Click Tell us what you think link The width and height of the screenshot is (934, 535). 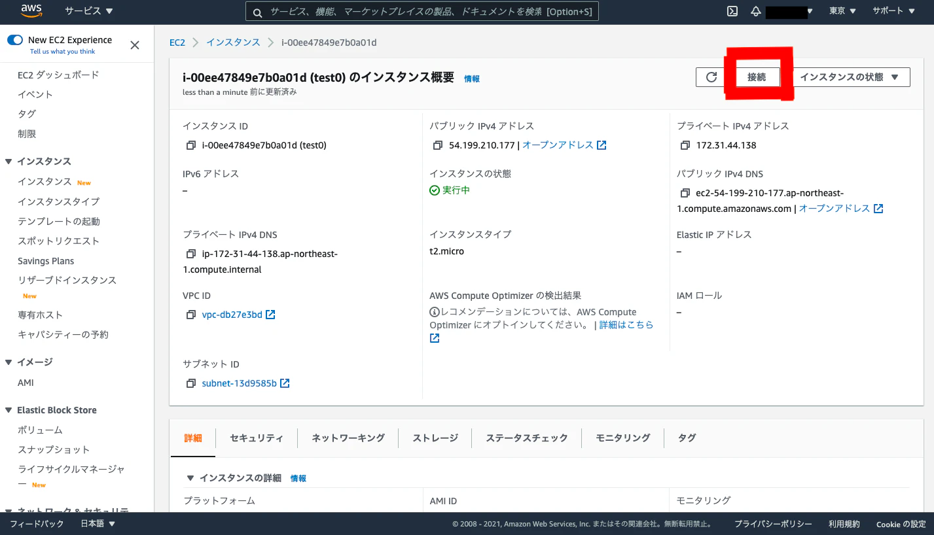point(63,52)
